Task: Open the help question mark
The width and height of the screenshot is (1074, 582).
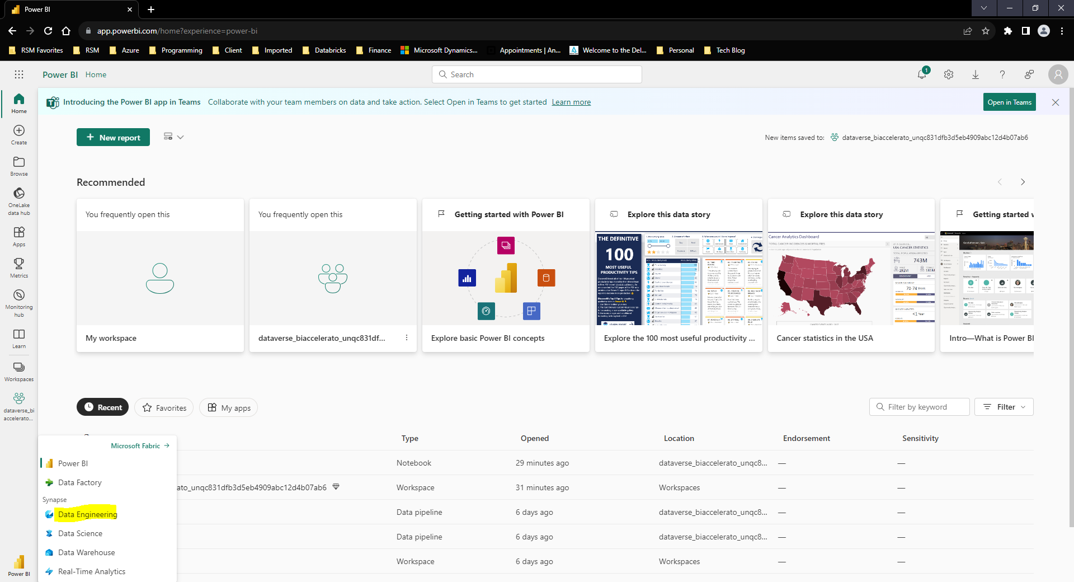Action: 1002,74
